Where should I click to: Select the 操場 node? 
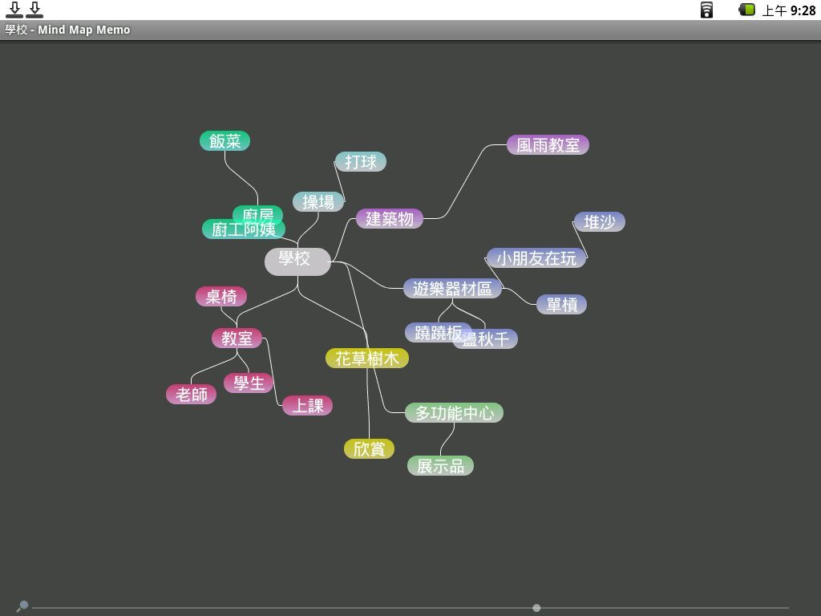tap(318, 202)
